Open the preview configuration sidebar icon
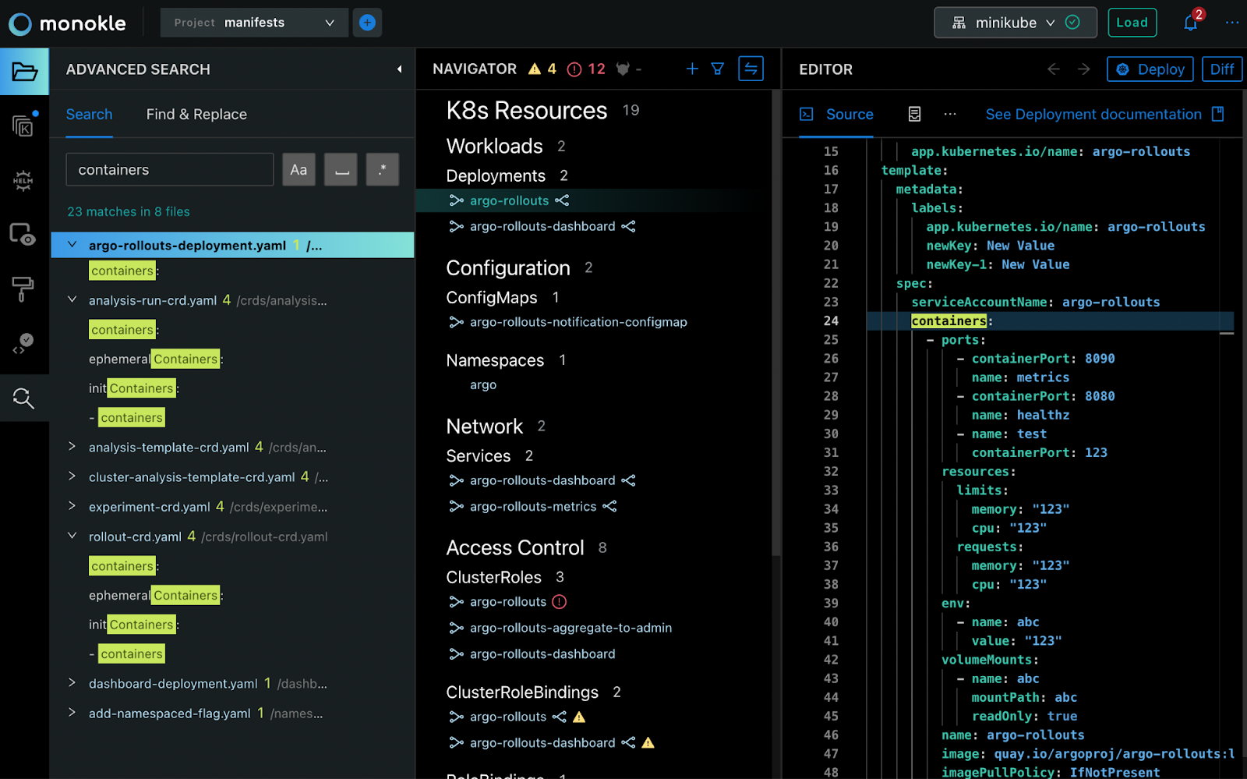 point(22,234)
